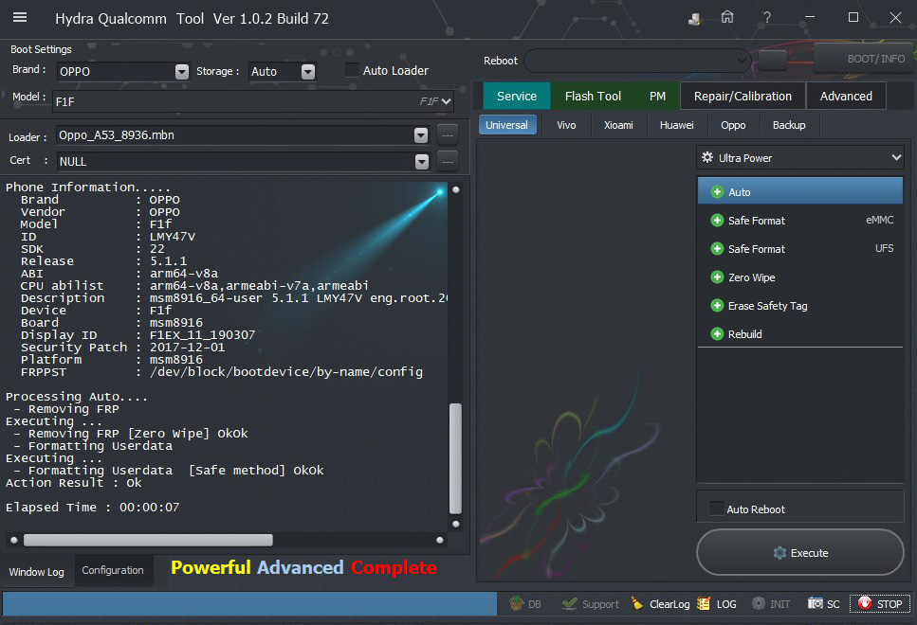Select Safe Format UFS option
Image resolution: width=917 pixels, height=625 pixels.
click(800, 248)
